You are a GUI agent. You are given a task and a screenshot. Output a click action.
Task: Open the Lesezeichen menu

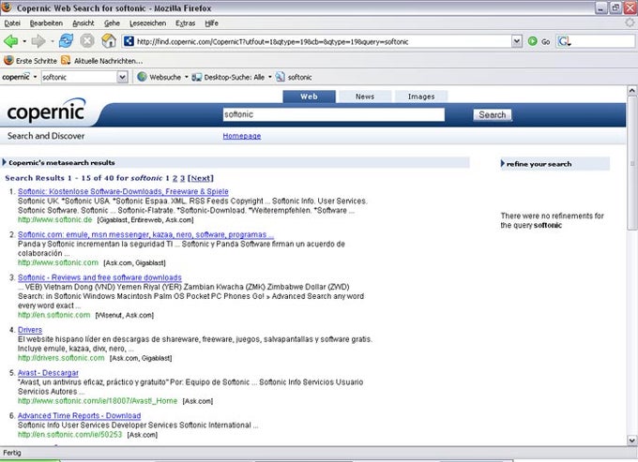click(147, 23)
